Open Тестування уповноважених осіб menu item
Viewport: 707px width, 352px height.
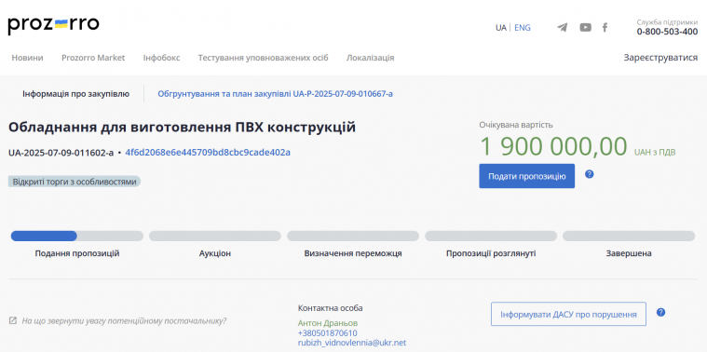[x=264, y=58]
